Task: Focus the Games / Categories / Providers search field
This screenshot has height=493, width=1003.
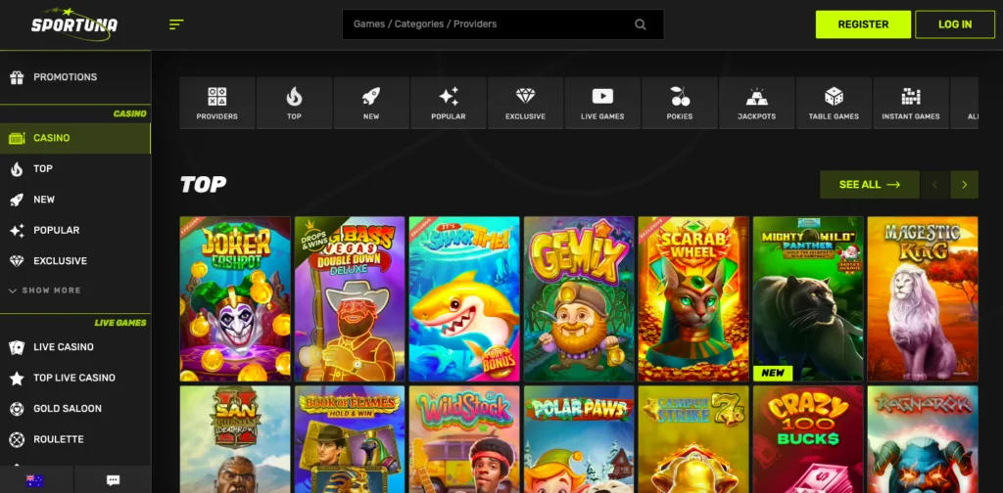Action: click(x=502, y=24)
